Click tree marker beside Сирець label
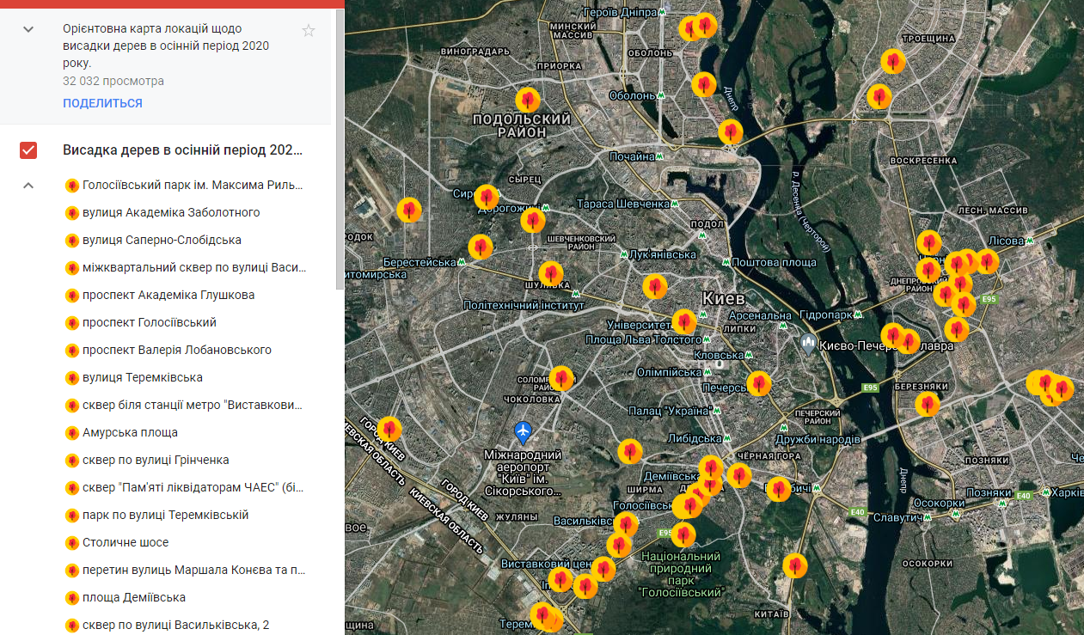This screenshot has height=635, width=1084. [x=487, y=197]
